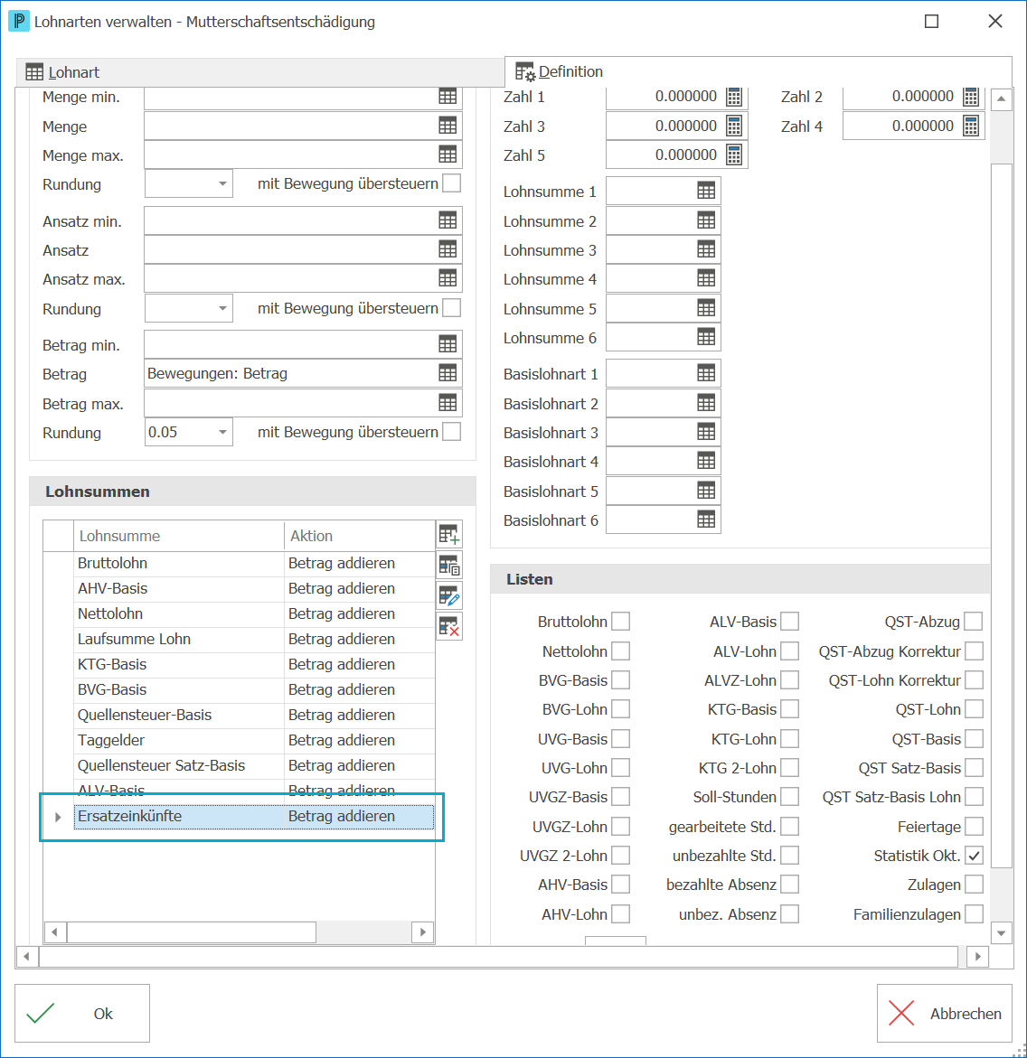
Task: Switch to the Definition tab
Action: (758, 71)
